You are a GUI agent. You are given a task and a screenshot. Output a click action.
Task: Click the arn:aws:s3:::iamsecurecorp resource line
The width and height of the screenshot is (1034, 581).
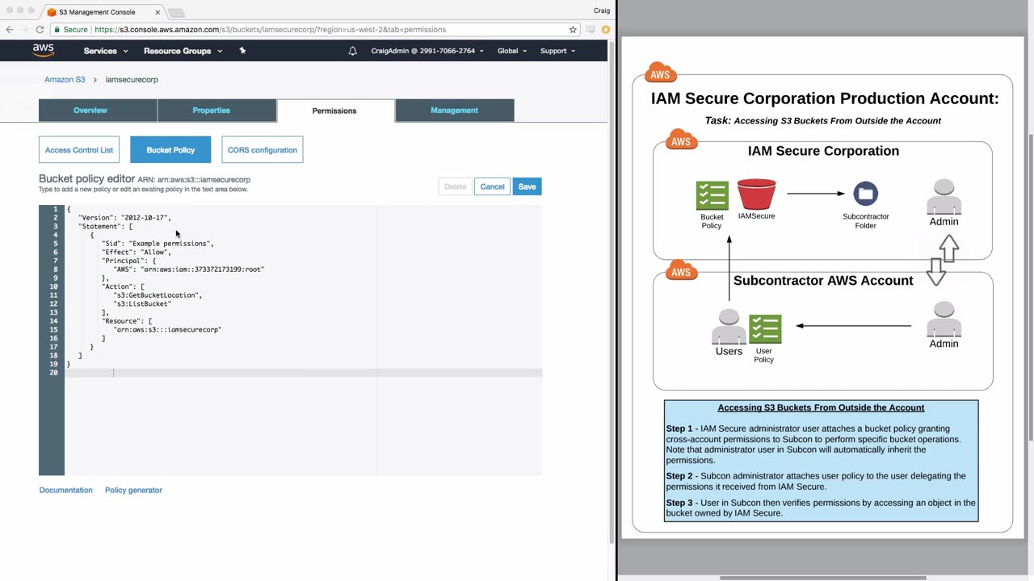167,330
